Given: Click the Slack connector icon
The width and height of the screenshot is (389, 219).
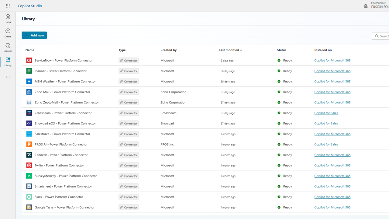Looking at the screenshot, I should 29,197.
